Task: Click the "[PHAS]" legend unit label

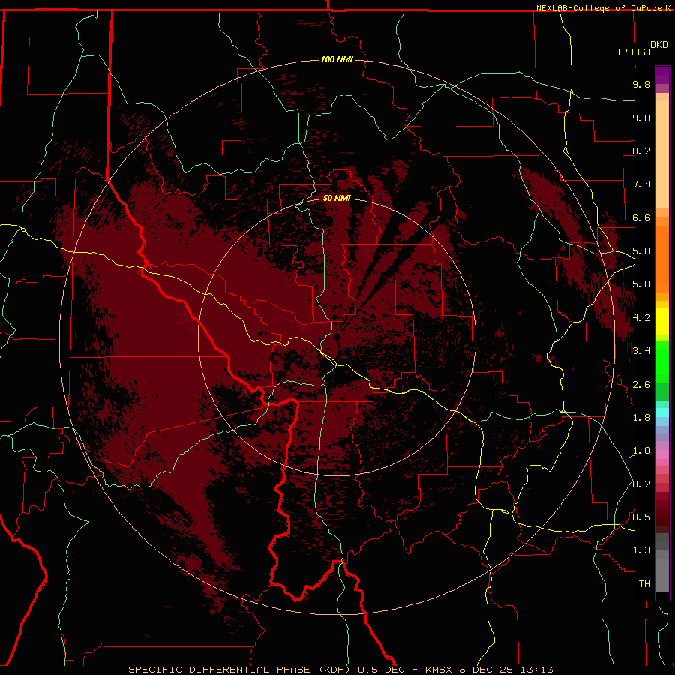Action: pyautogui.click(x=634, y=52)
